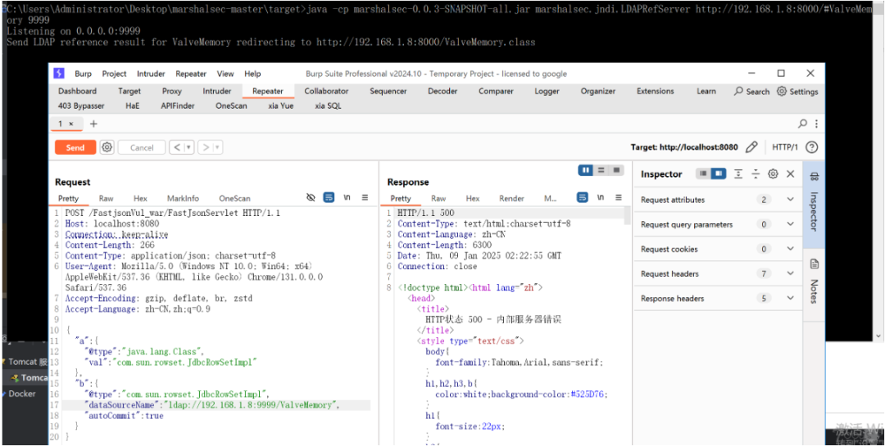Viewport: 885px width, 446px height.
Task: Select the MarkInfo view in Request panel
Action: tap(183, 199)
